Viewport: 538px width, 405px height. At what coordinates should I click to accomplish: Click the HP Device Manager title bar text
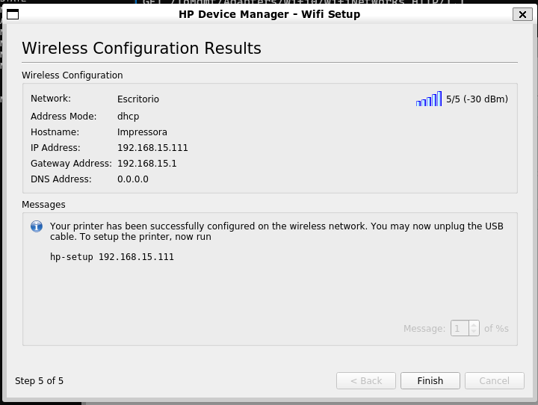tap(269, 14)
